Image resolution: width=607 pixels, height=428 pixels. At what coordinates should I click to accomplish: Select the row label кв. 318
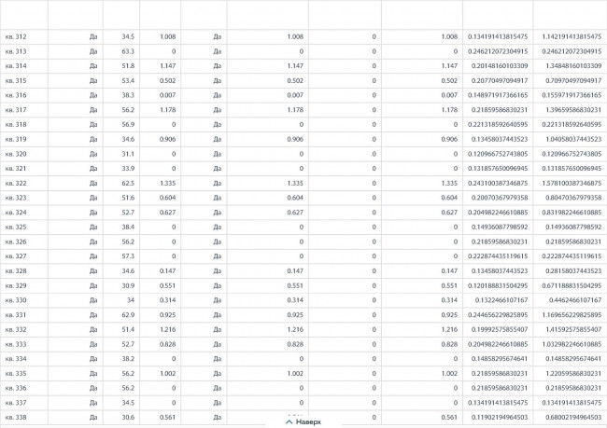[x=16, y=125]
